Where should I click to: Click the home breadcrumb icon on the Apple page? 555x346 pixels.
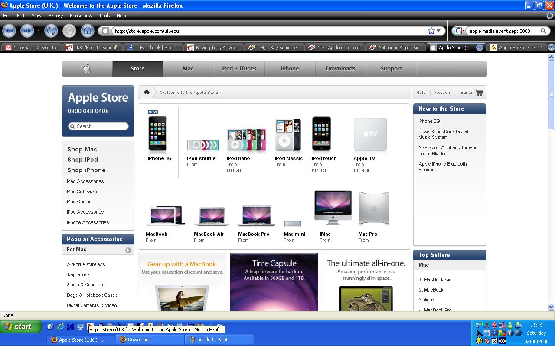(147, 92)
